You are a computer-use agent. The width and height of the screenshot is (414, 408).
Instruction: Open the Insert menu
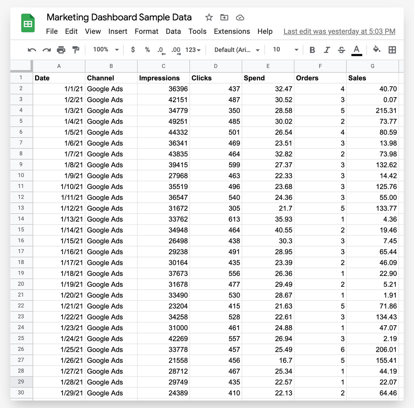coord(118,31)
